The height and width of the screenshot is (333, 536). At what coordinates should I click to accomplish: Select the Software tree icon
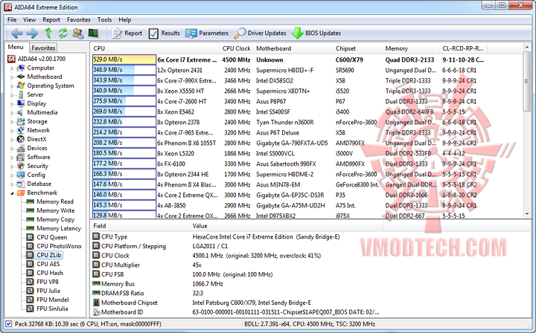click(21, 157)
